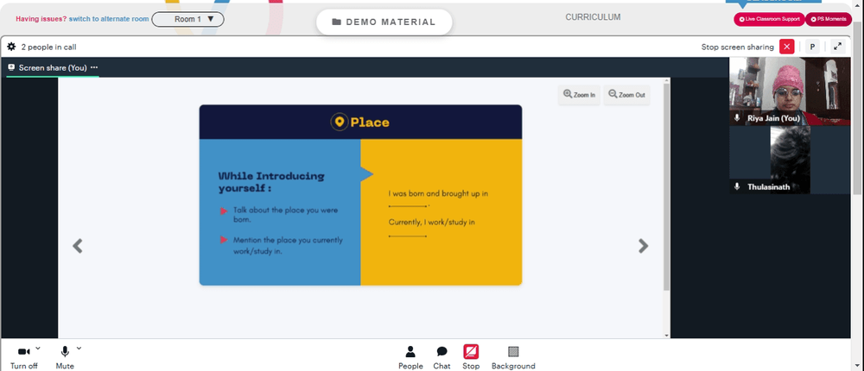This screenshot has height=371, width=864.
Task: Expand call to fullscreen
Action: (x=837, y=47)
